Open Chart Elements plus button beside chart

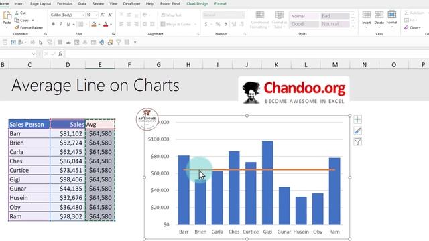(x=357, y=119)
